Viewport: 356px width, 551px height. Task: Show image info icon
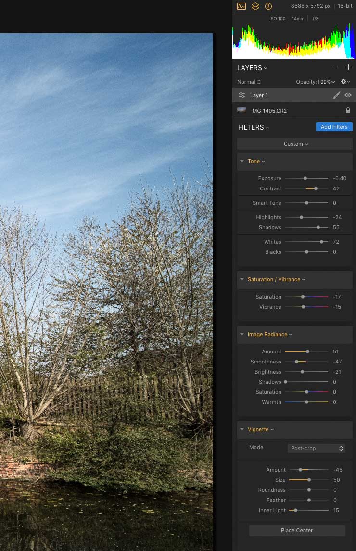click(x=268, y=6)
